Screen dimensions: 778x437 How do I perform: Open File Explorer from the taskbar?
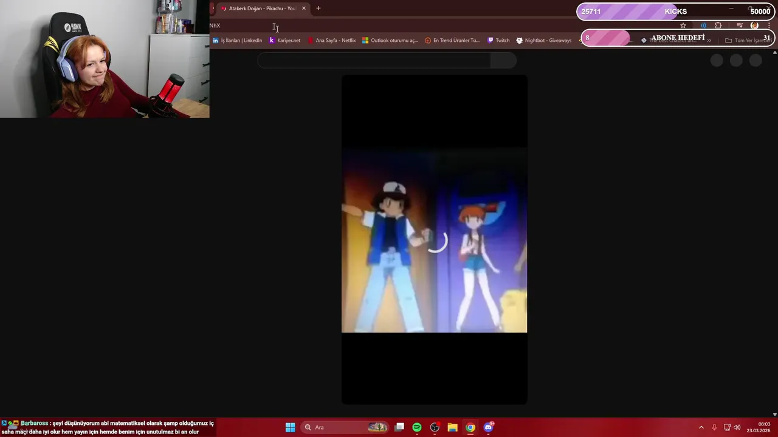452,427
